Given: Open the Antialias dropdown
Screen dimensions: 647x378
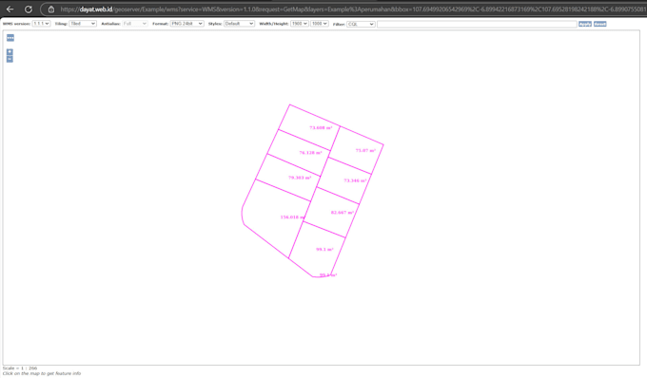Looking at the screenshot, I should [134, 24].
